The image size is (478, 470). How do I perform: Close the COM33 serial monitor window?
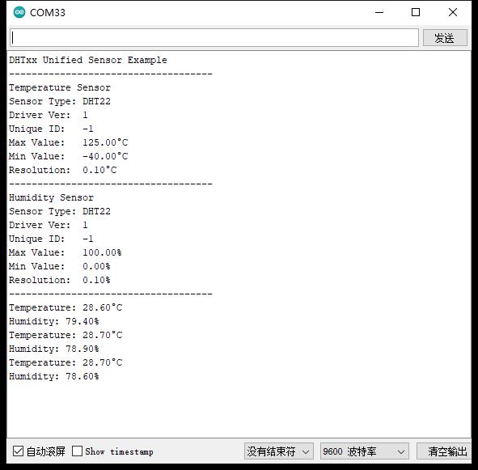click(453, 12)
